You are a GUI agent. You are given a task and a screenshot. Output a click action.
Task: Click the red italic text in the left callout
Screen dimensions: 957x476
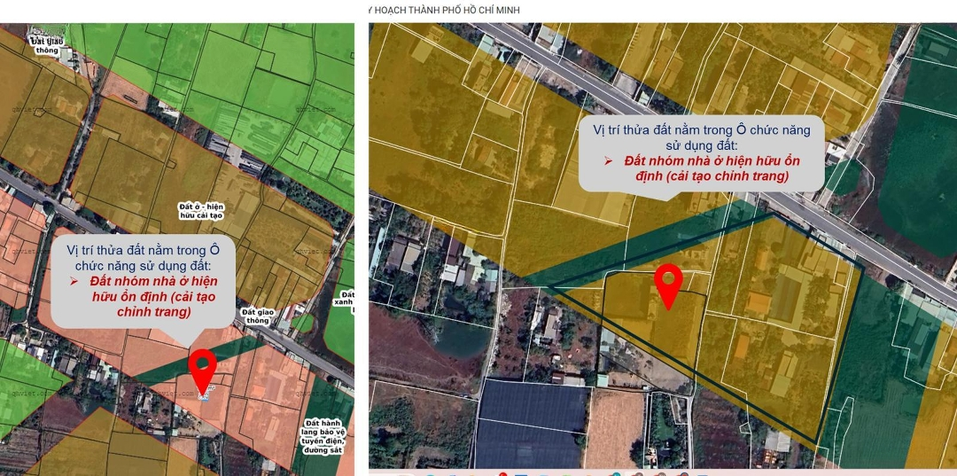pyautogui.click(x=153, y=296)
